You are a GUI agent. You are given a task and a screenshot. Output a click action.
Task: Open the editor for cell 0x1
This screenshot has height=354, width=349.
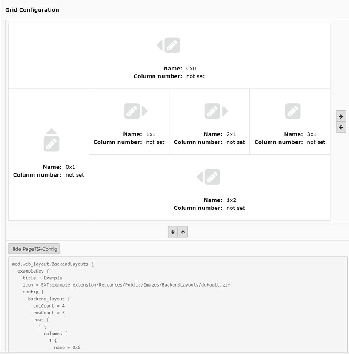coord(51,144)
